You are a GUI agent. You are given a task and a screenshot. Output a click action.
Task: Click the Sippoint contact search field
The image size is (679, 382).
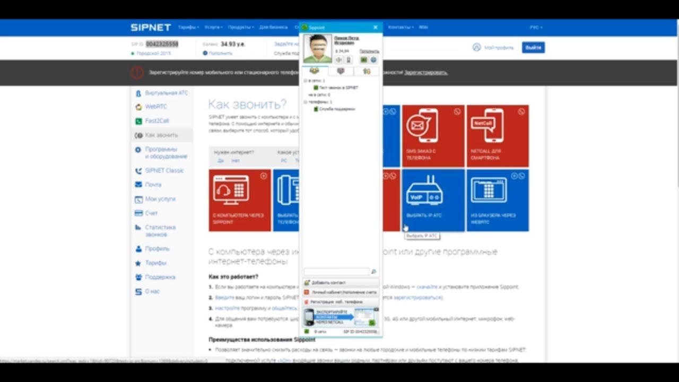336,272
